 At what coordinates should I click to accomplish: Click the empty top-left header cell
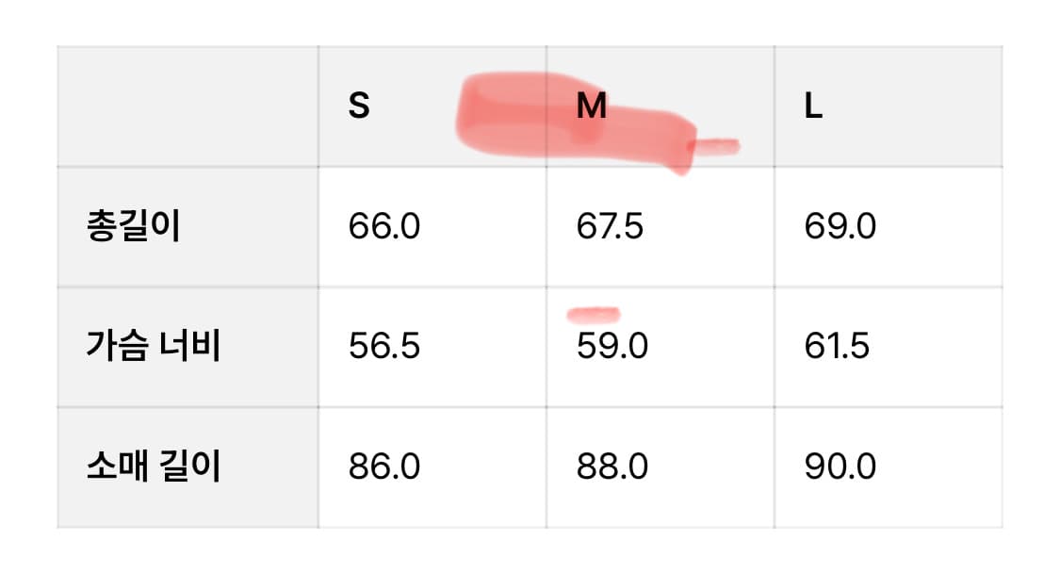[188, 106]
